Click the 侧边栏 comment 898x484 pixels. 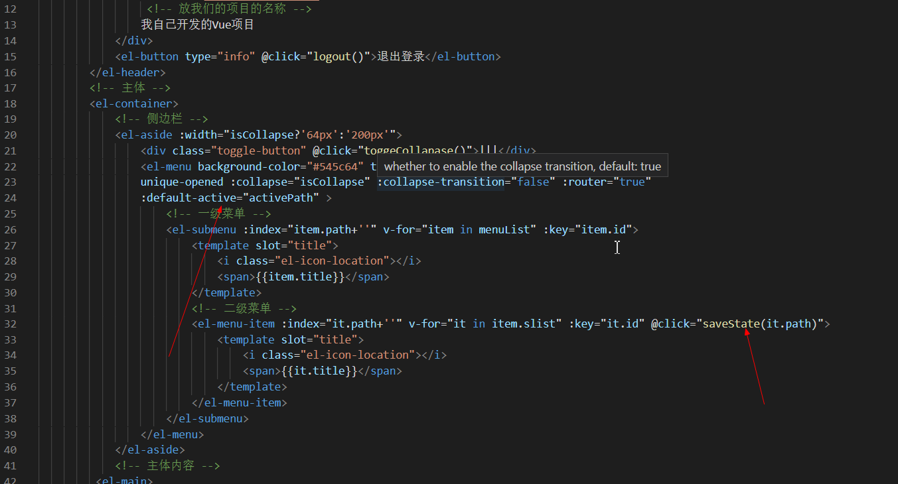pos(162,119)
